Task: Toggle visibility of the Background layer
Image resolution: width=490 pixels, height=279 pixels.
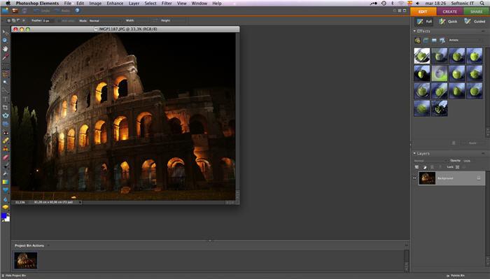Action: click(x=415, y=178)
